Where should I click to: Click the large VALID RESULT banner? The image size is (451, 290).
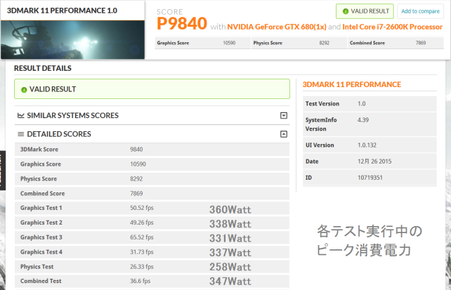[x=152, y=89]
